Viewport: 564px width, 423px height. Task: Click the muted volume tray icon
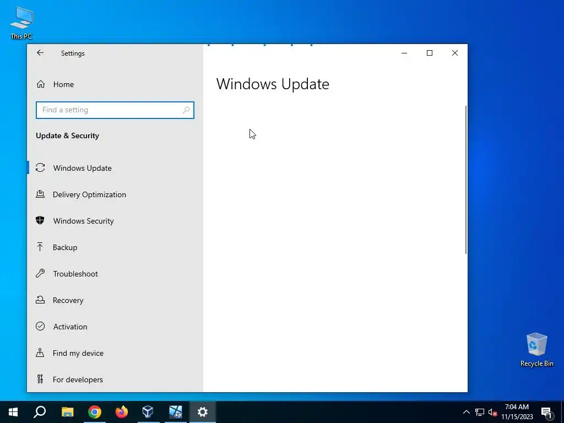(493, 412)
